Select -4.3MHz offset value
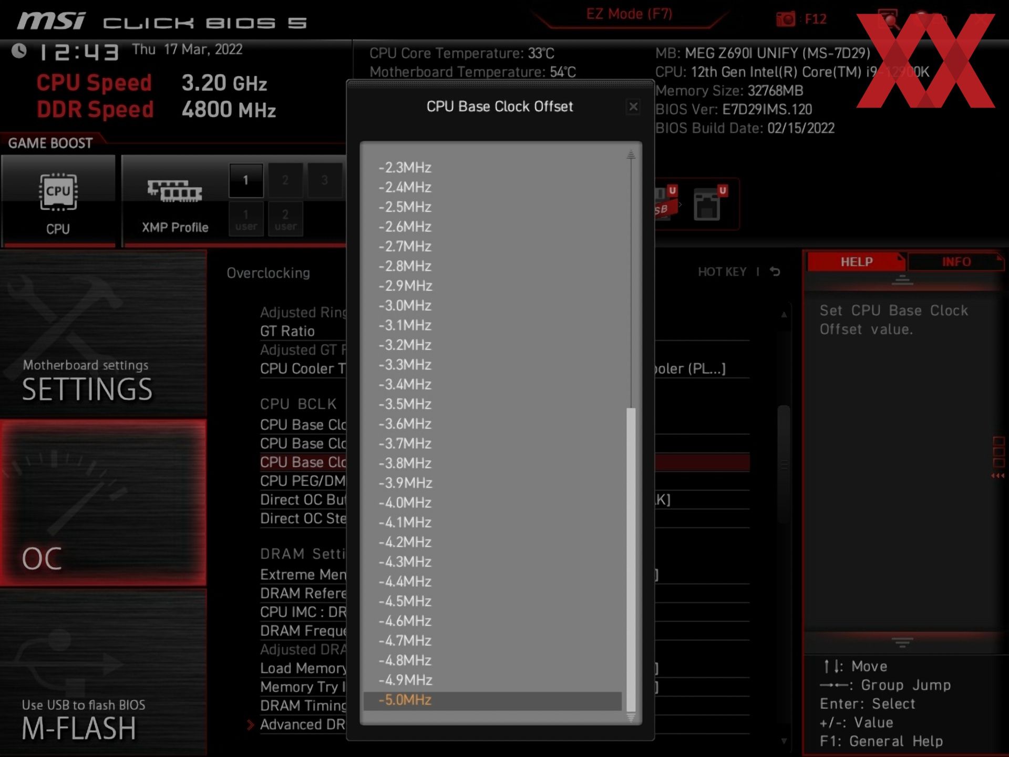The width and height of the screenshot is (1009, 757). coord(405,562)
